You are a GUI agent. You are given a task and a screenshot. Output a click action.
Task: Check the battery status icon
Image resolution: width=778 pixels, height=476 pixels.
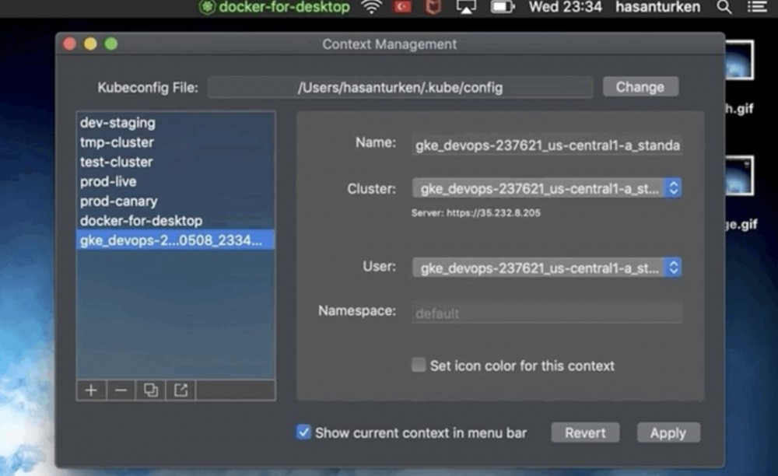click(x=503, y=7)
